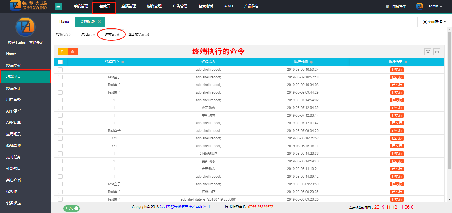Sort by 执行结果 column arrows
452x213 pixels.
[x=406, y=62]
